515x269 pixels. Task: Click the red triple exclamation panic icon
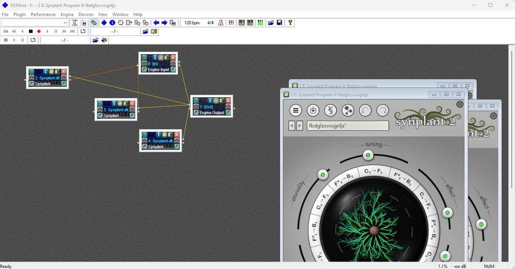coord(231,23)
